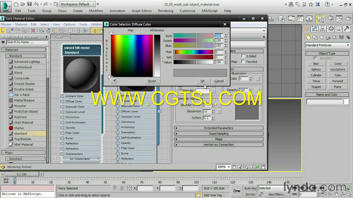353x198 pixels.
Task: Open the Motion command panel tab
Action: pyautogui.click(x=330, y=29)
